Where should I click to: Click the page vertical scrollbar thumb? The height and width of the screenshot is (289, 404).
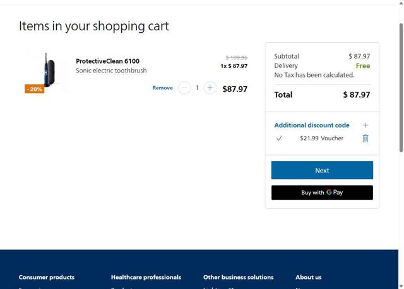pyautogui.click(x=401, y=88)
